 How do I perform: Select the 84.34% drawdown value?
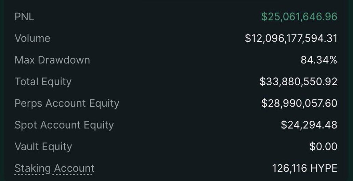coord(319,60)
